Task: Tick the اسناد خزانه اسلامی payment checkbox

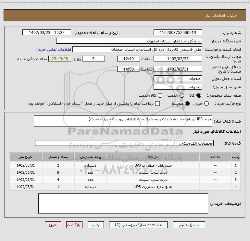Action: click(x=157, y=104)
